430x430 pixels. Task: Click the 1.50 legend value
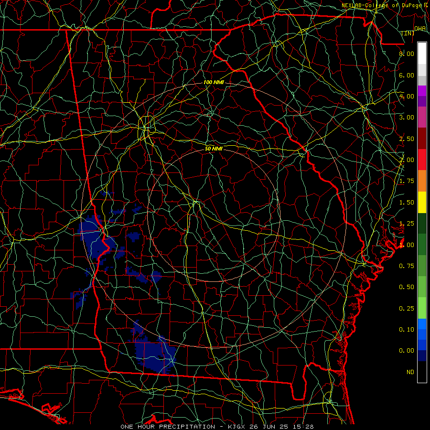(x=407, y=203)
